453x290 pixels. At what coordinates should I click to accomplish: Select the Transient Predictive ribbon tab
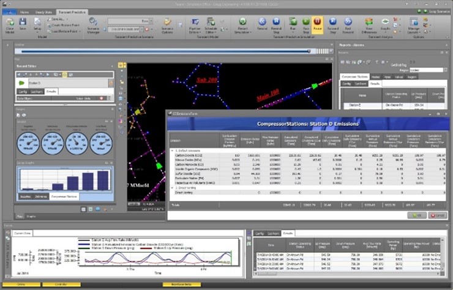tap(72, 12)
